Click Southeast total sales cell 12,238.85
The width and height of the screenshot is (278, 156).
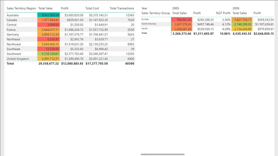49,49
